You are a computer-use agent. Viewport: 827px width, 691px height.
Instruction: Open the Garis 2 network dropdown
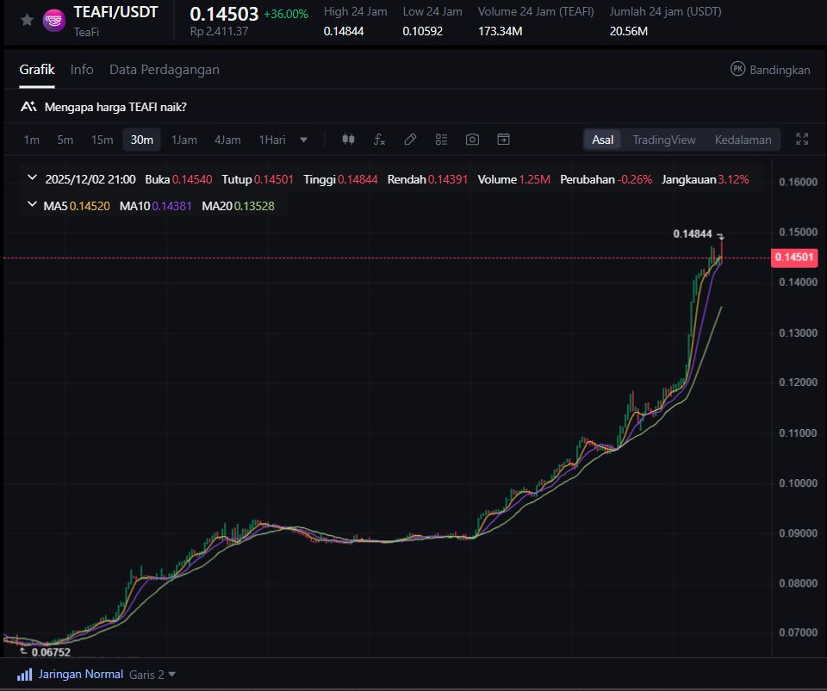(152, 675)
